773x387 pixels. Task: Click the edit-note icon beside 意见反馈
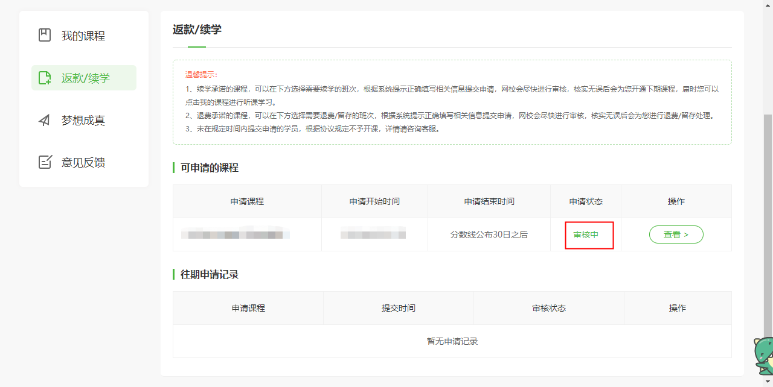(x=45, y=162)
